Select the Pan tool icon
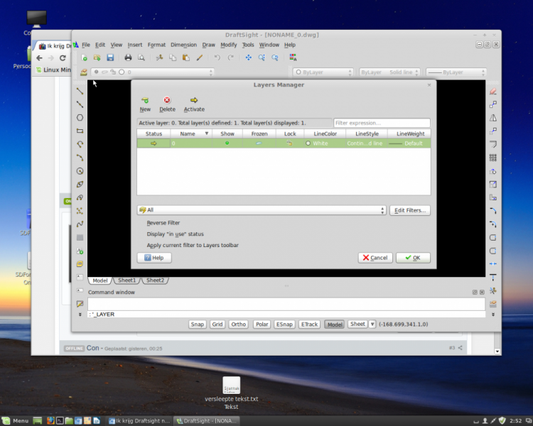533x426 pixels. coord(248,58)
